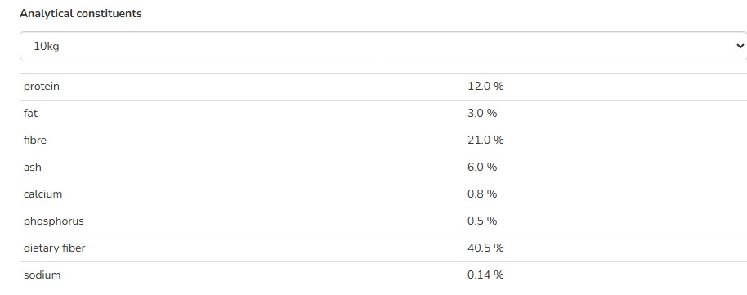The height and width of the screenshot is (295, 747).
Task: Select the calcium row label
Action: (x=42, y=194)
